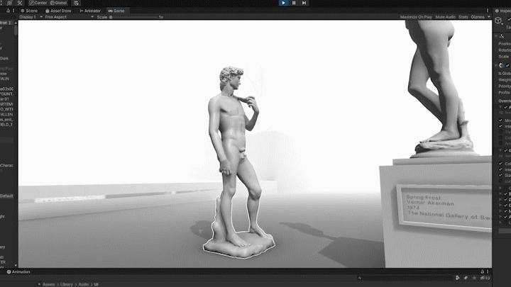Image resolution: width=511 pixels, height=287 pixels.
Task: Adjust the Scale slider handle
Action: [111, 17]
